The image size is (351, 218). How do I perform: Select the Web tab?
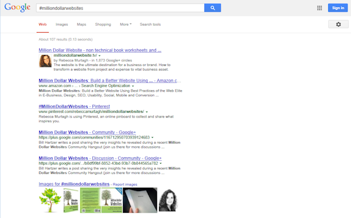[x=43, y=25]
